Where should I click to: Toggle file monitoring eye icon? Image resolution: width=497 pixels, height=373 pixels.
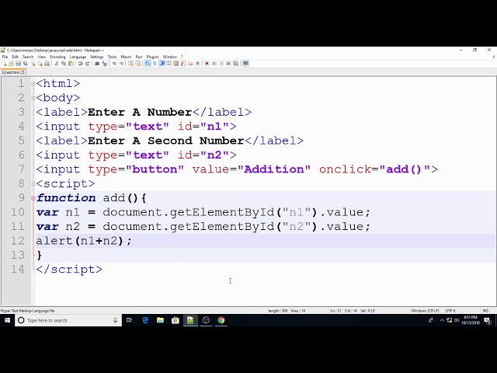(x=197, y=64)
